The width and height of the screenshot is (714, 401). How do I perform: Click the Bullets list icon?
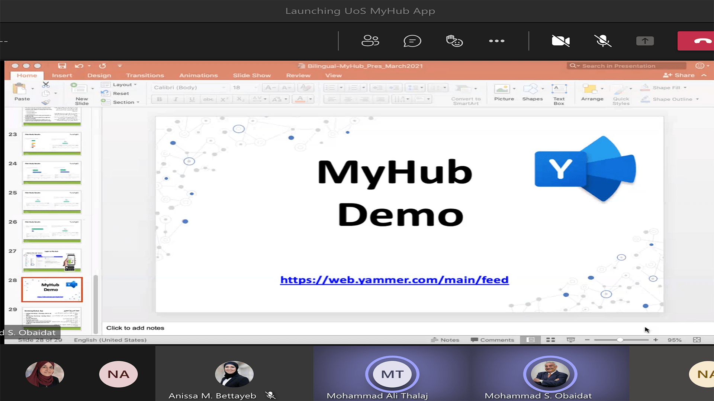(x=330, y=88)
